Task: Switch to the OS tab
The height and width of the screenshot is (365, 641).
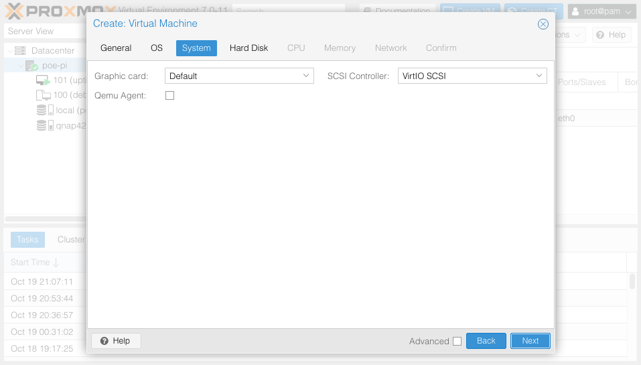Action: coord(157,48)
